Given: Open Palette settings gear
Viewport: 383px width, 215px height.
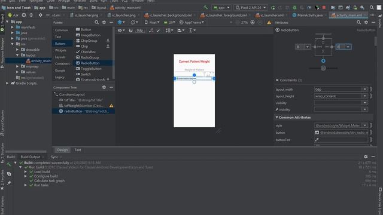Looking at the screenshot, I should (104, 23).
